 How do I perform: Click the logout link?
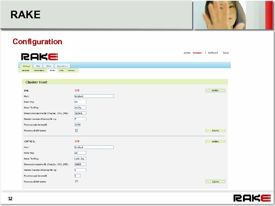click(226, 53)
